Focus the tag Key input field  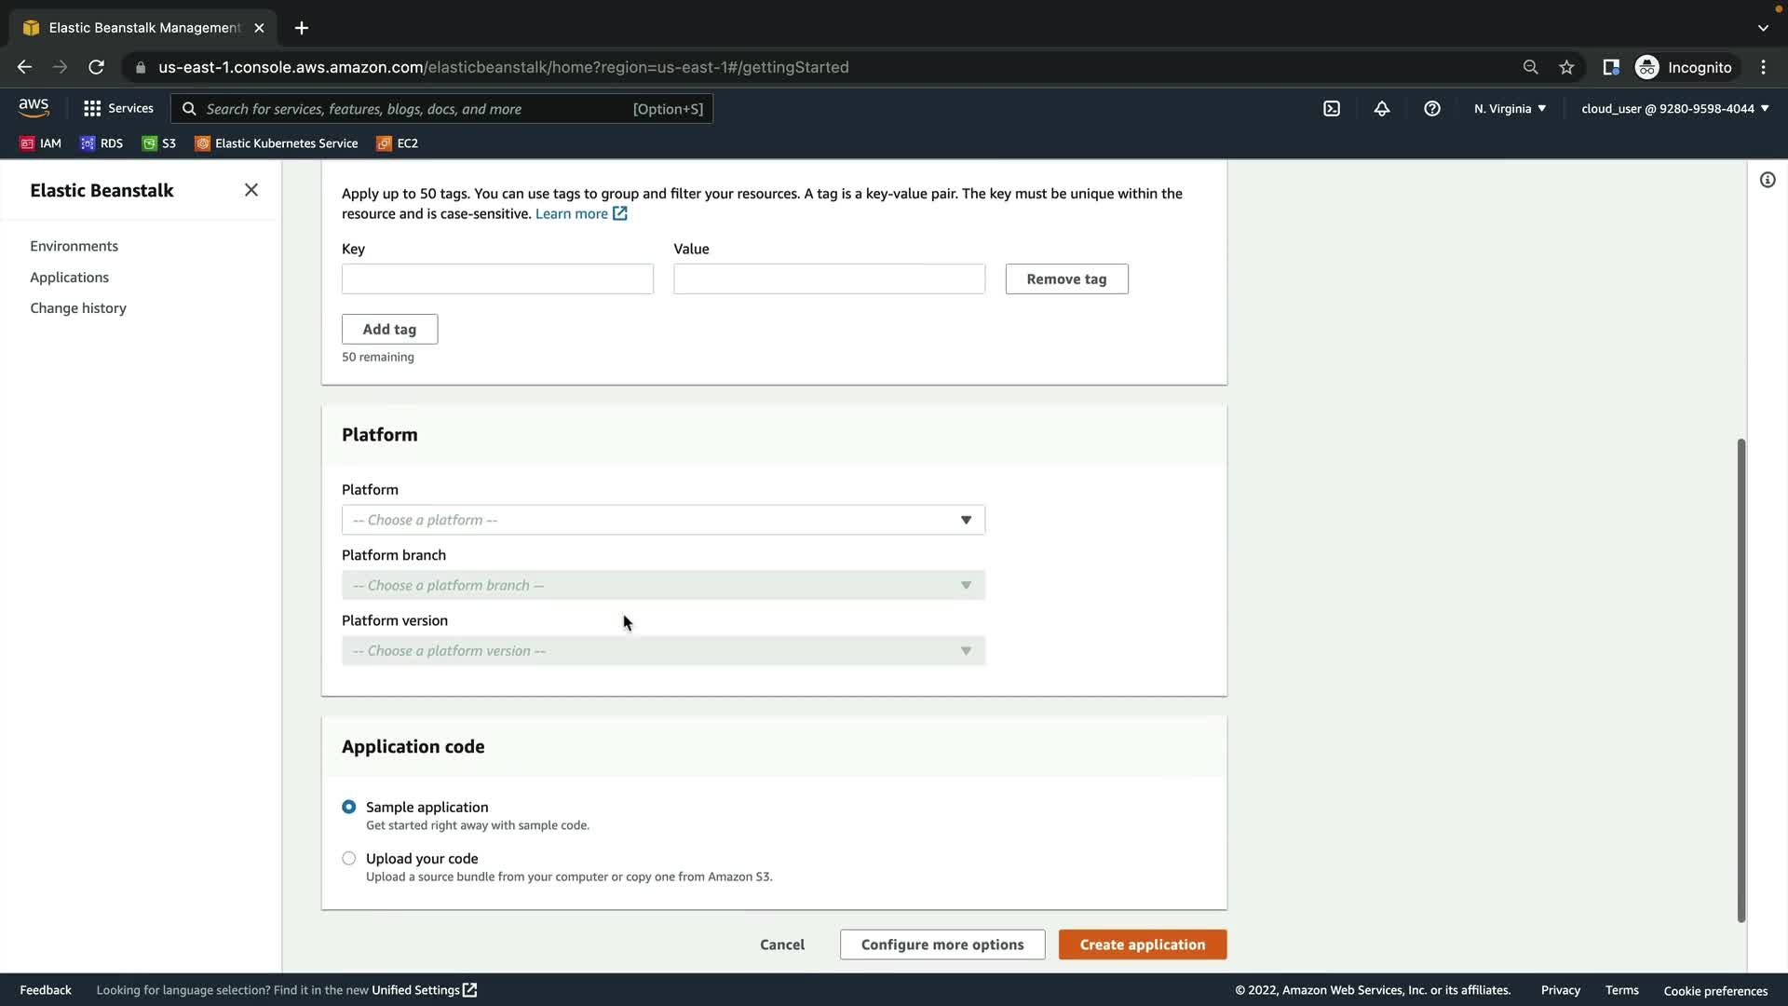pyautogui.click(x=497, y=279)
